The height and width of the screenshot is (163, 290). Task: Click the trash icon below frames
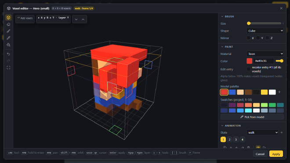(x=248, y=148)
